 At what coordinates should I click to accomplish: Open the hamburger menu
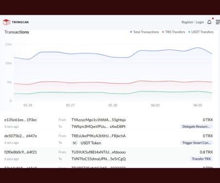pyautogui.click(x=218, y=22)
